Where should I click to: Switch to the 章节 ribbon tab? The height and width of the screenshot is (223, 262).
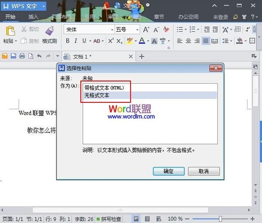tap(159, 17)
